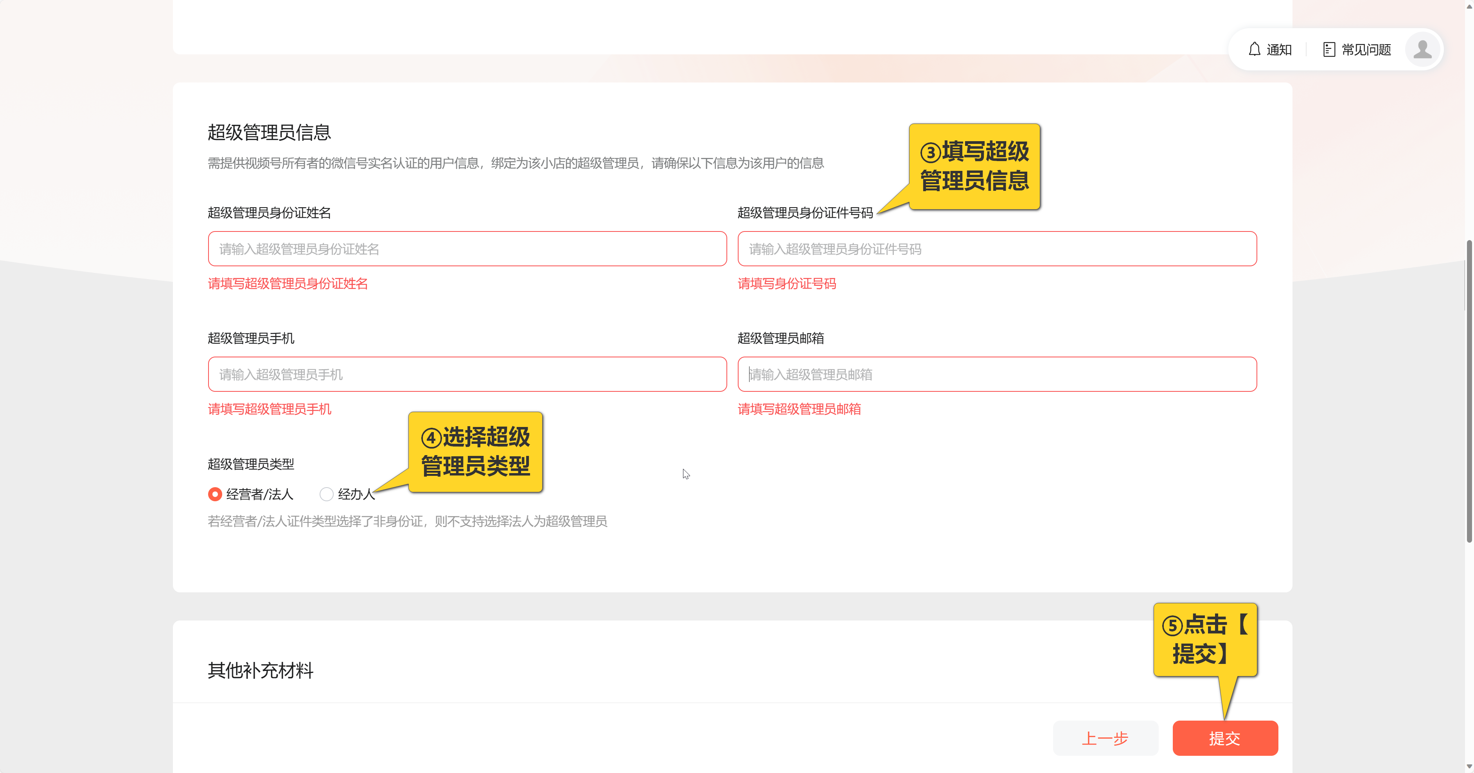Focus the 超级管理员身份证姓名 input field
This screenshot has width=1474, height=773.
467,249
